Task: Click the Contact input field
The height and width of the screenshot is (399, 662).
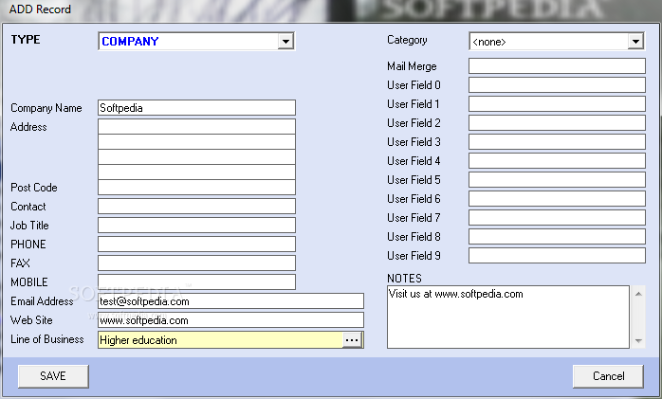Action: 196,207
